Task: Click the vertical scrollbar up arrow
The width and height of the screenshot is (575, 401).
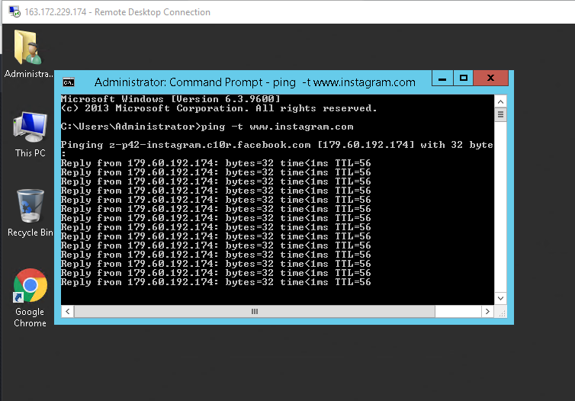Action: click(500, 101)
